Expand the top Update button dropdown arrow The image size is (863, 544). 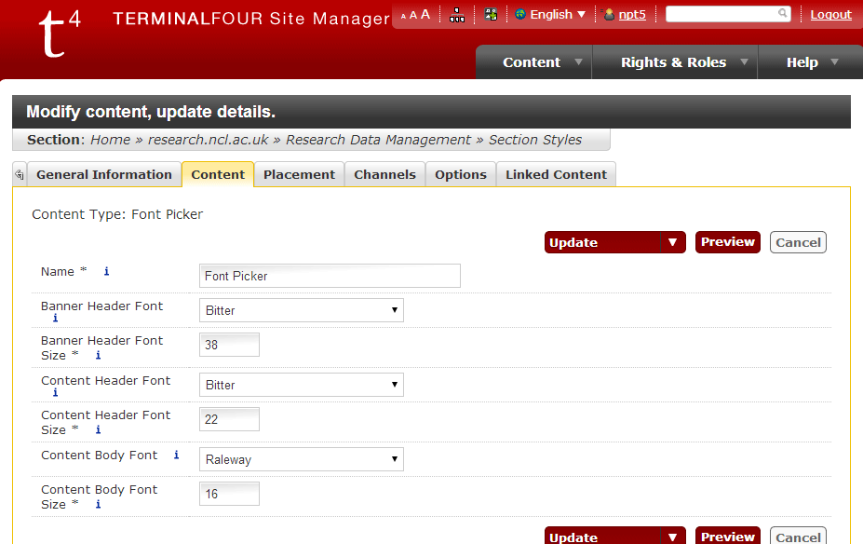pyautogui.click(x=672, y=242)
